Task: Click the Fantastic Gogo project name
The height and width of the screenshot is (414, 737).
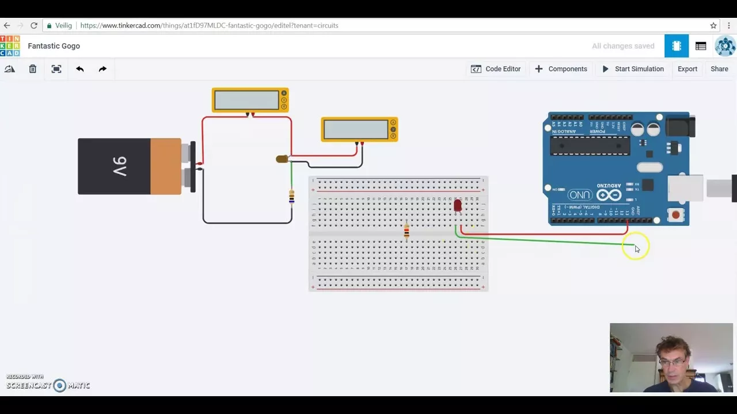Action: click(54, 46)
